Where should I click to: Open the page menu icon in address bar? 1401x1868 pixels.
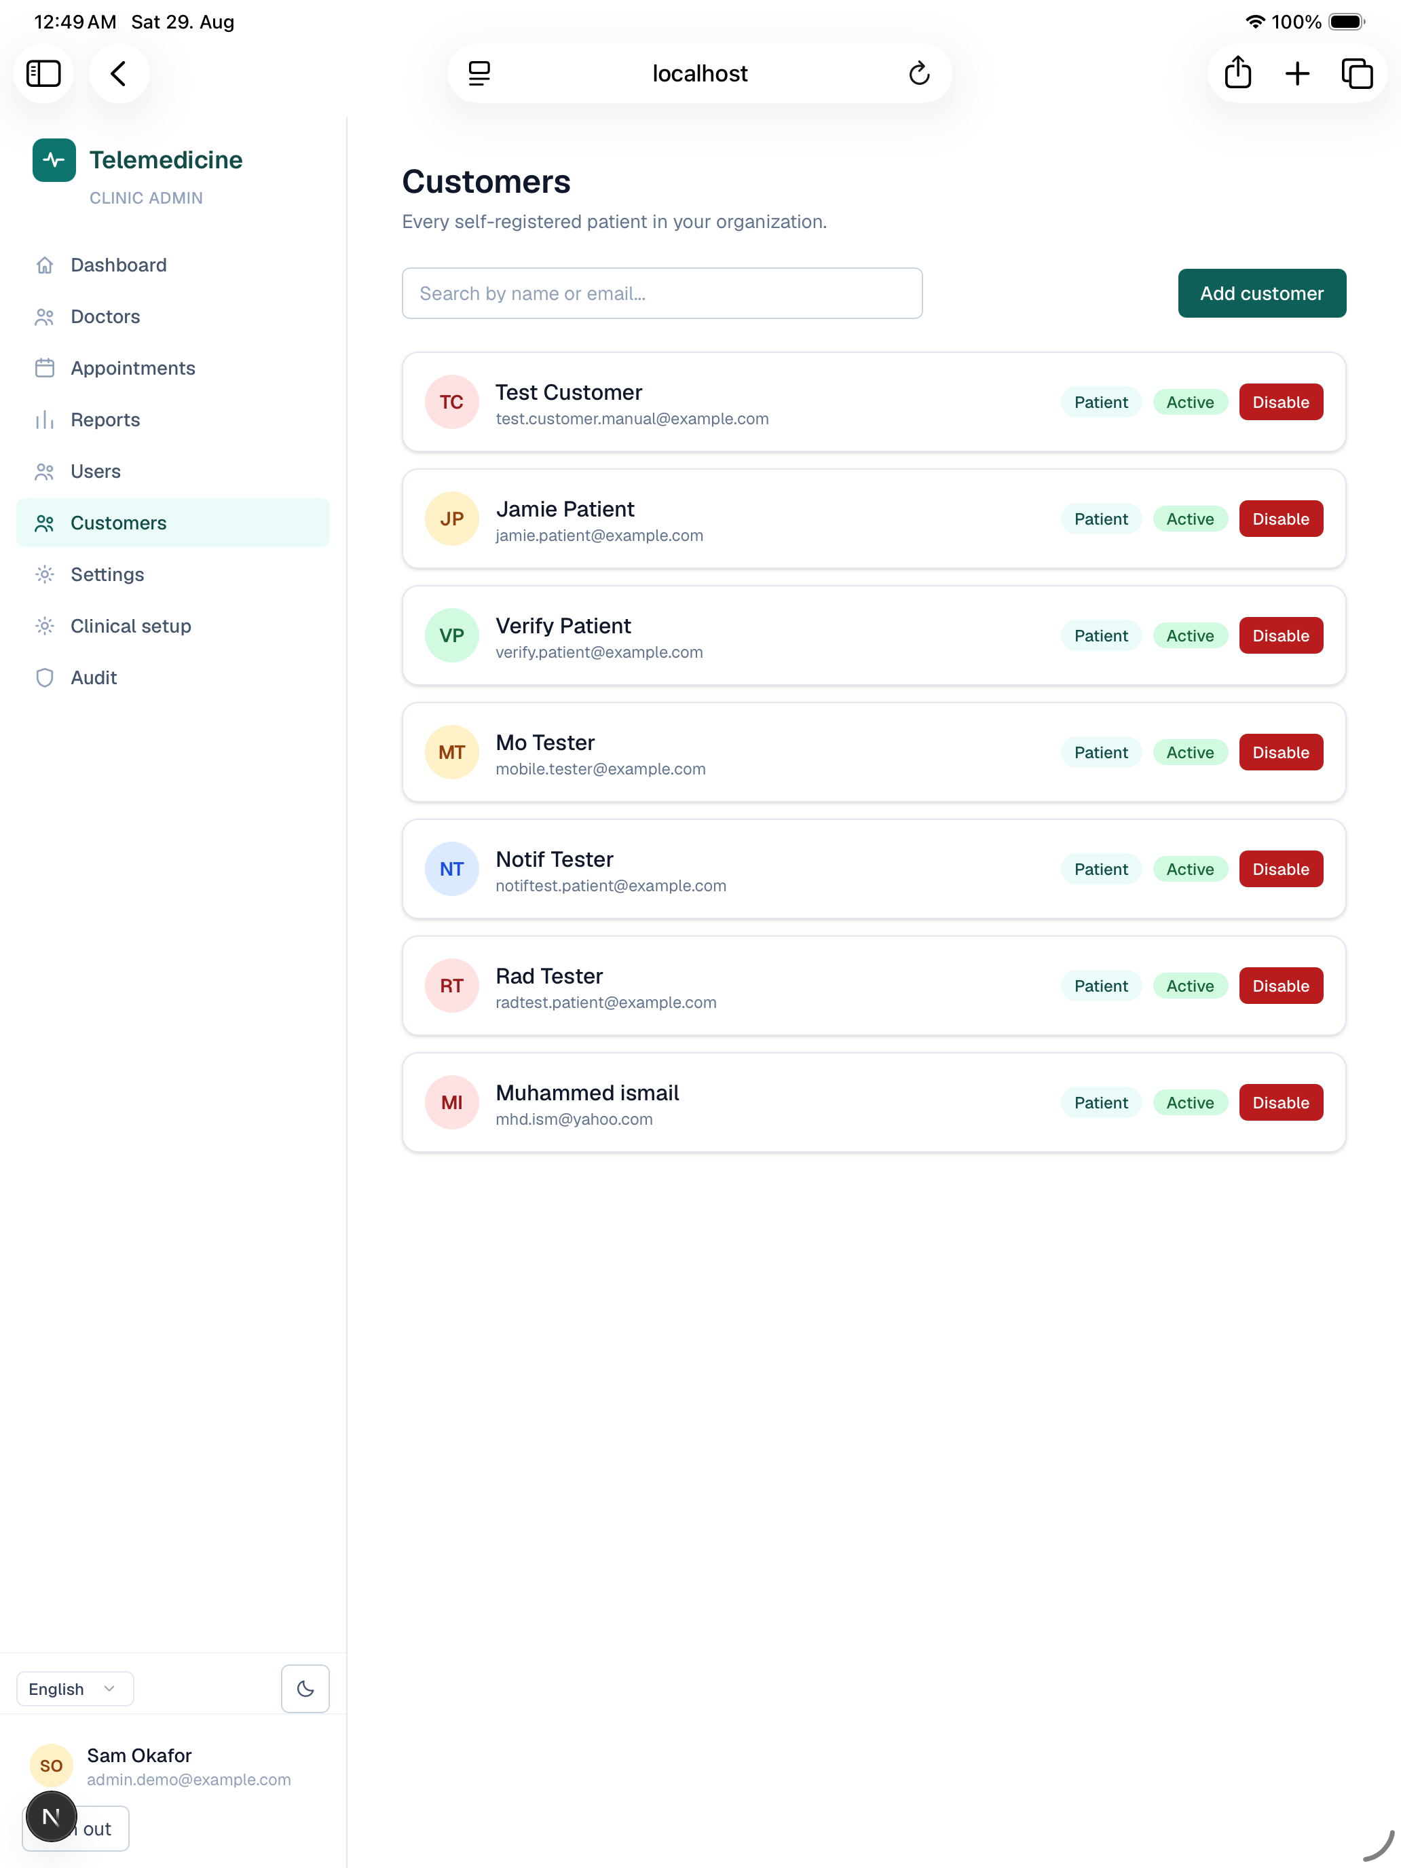(x=479, y=73)
